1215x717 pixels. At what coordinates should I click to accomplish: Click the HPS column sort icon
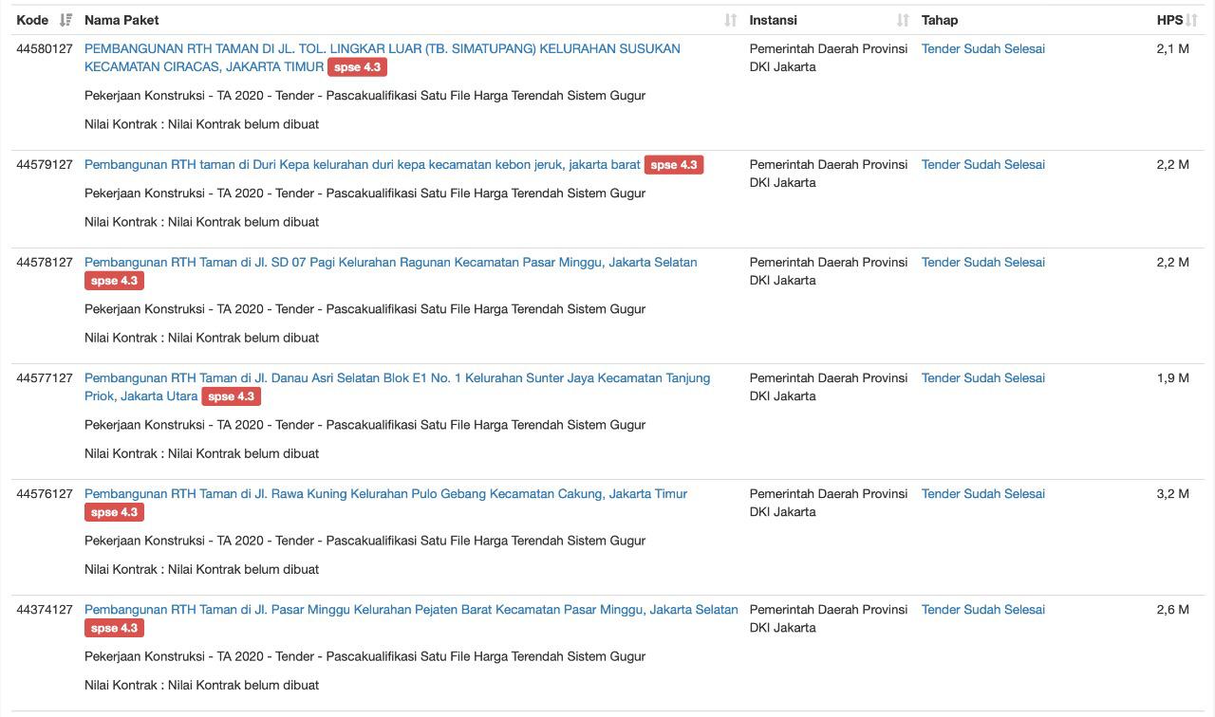tap(1191, 20)
